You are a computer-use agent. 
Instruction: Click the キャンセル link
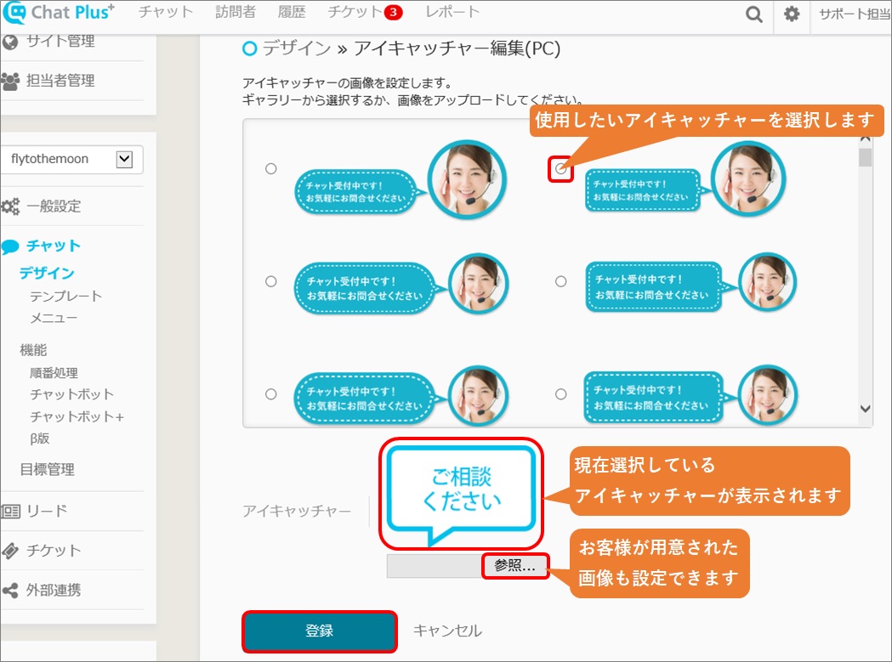[447, 631]
